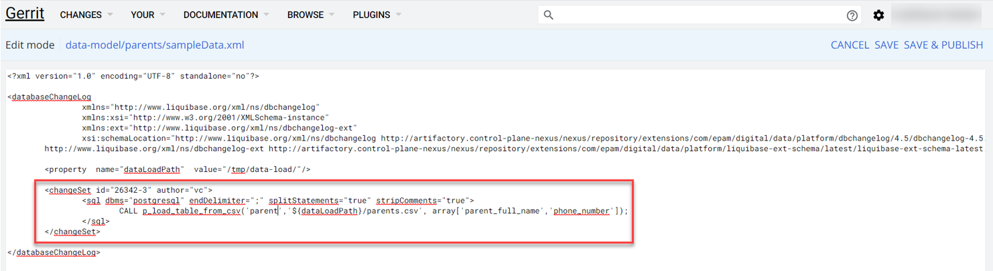The image size is (993, 271).
Task: Click the Gerrit logo link
Action: pyautogui.click(x=25, y=14)
